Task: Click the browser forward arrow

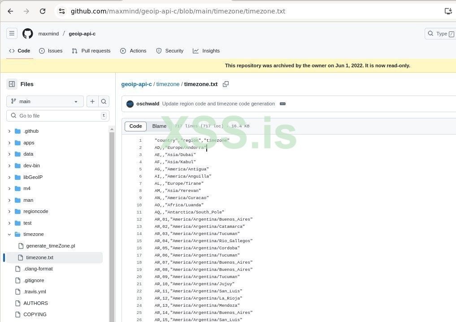Action: point(26,11)
